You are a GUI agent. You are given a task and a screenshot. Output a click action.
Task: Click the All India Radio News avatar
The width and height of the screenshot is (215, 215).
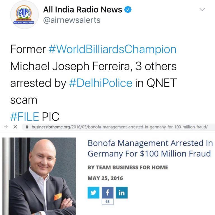pyautogui.click(x=24, y=15)
